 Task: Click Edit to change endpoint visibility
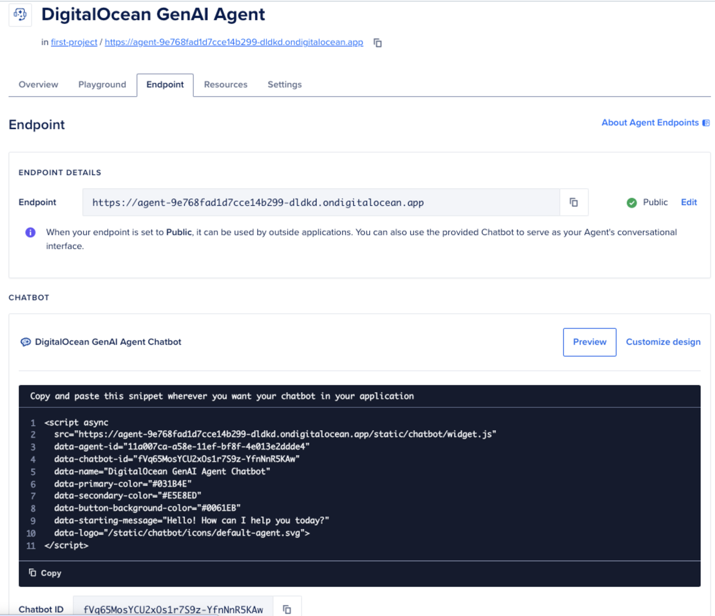689,202
